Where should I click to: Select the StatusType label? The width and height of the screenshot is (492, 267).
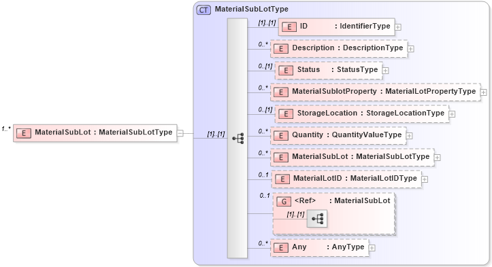pos(357,69)
